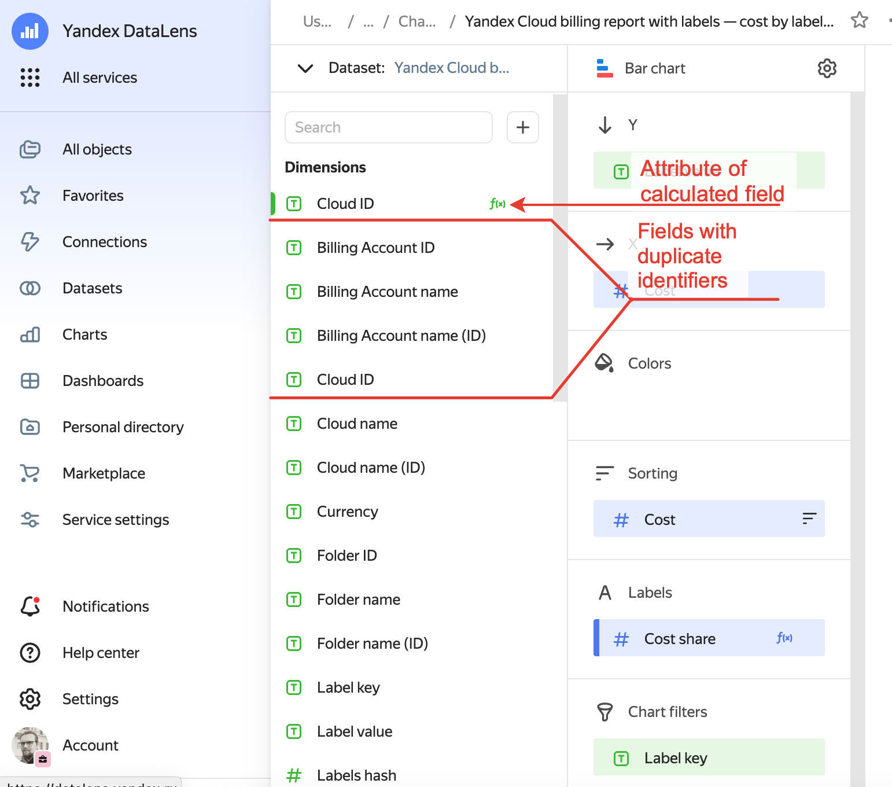Collapse the Dataset panel chevron
The image size is (892, 787).
[305, 68]
